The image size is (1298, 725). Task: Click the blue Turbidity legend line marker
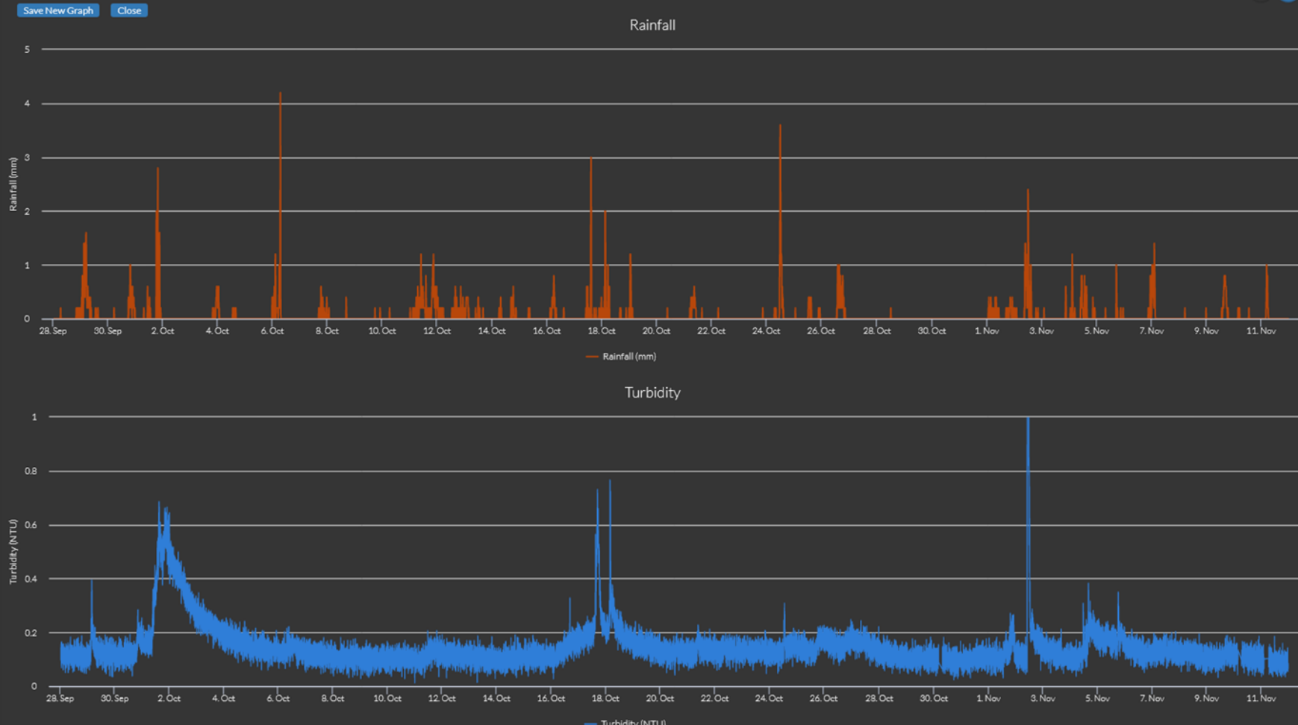tap(590, 722)
